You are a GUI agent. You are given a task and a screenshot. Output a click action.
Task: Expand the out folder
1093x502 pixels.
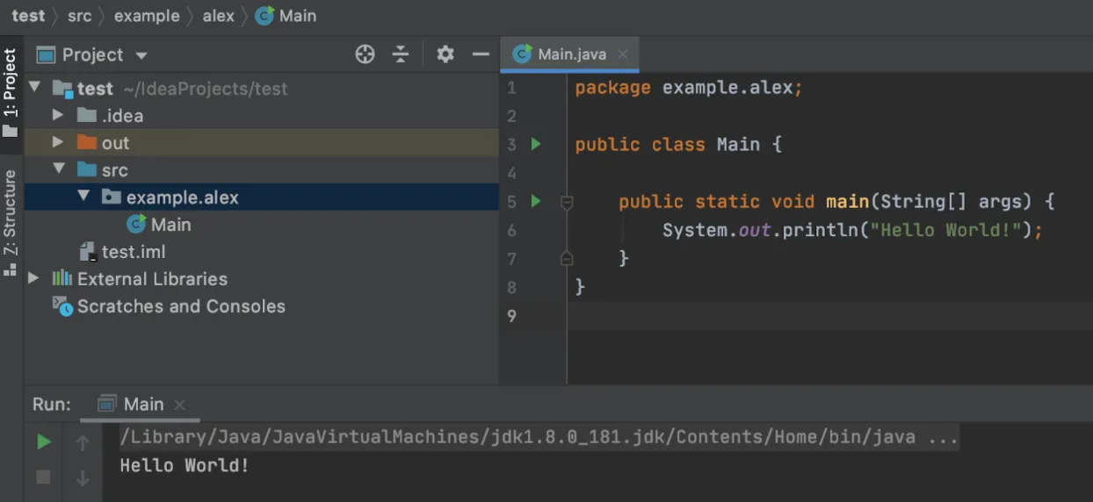point(58,142)
